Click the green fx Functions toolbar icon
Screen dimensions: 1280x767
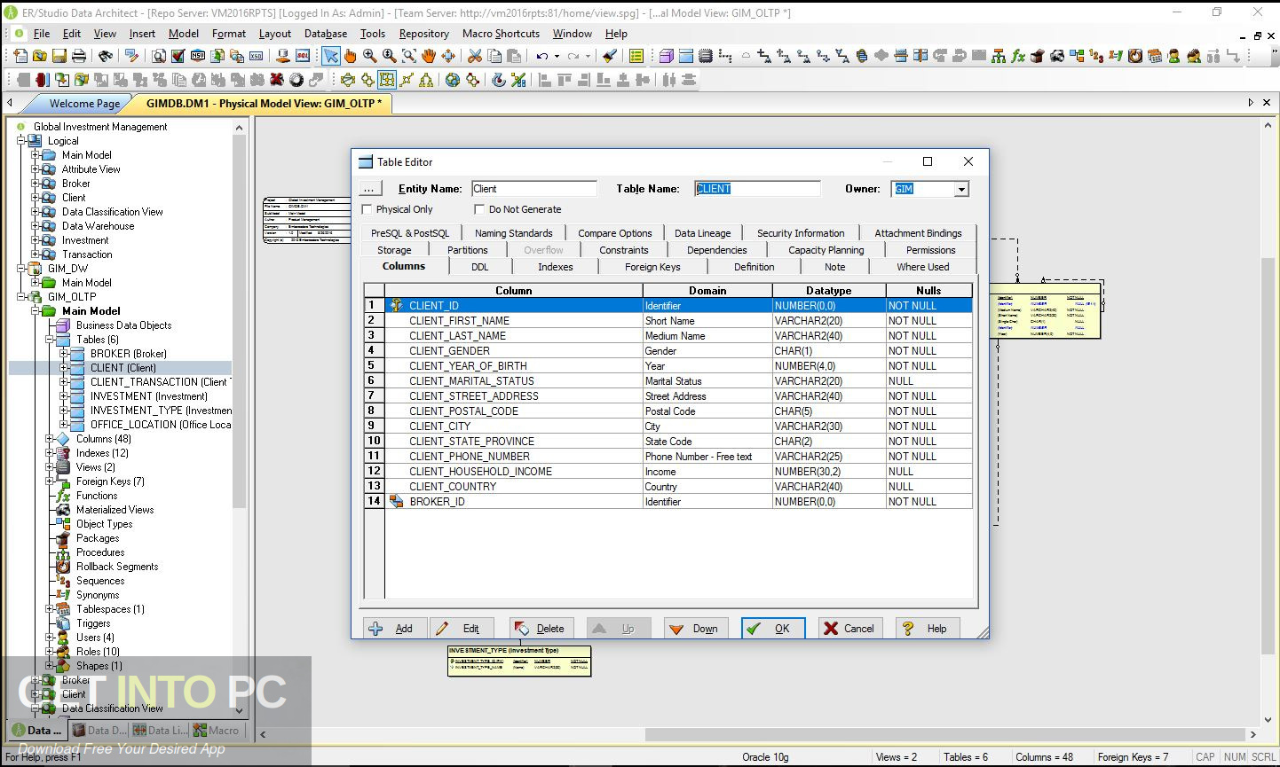(1018, 56)
